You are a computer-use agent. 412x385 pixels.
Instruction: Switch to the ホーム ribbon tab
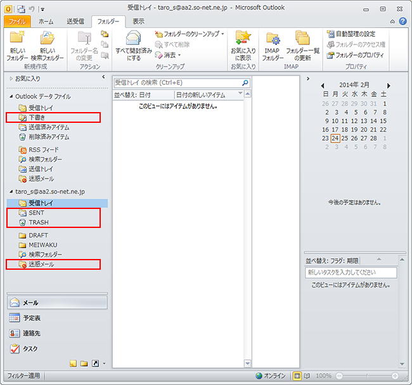pyautogui.click(x=46, y=21)
